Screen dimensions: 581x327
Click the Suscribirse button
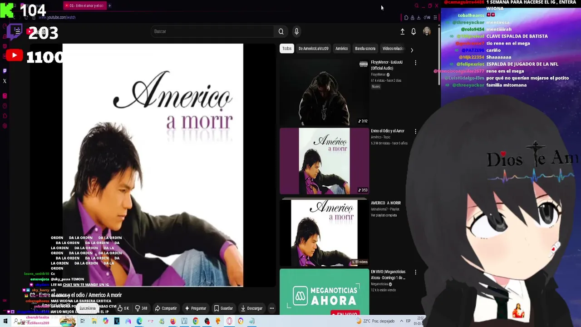(88, 308)
